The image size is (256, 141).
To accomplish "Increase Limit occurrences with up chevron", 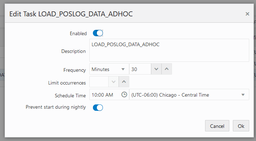I will (124, 82).
